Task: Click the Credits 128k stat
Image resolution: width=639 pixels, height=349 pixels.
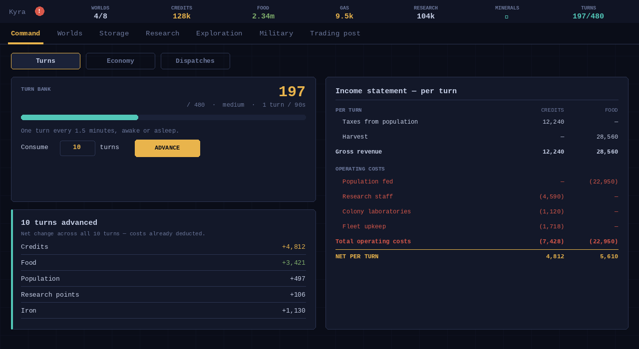Action: point(182,12)
